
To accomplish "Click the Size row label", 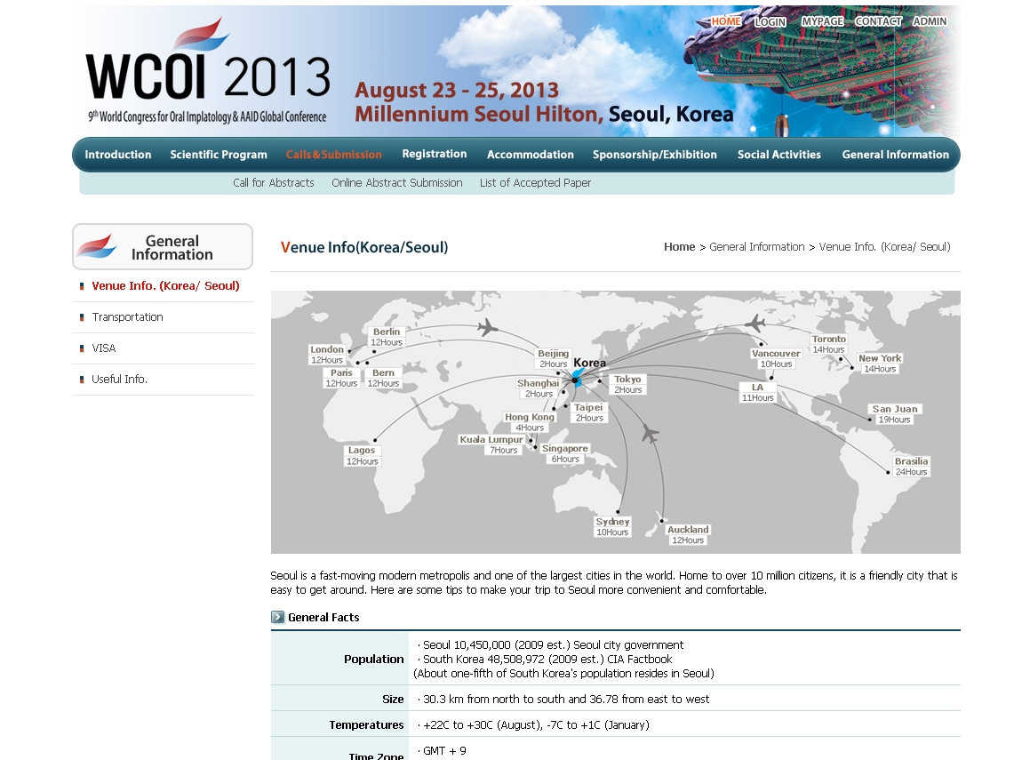I will [x=393, y=699].
